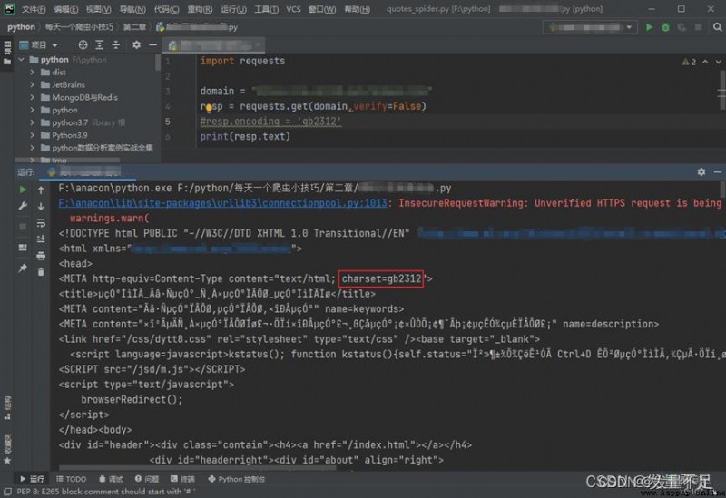726x498 pixels.
Task: Open the TODO tool window button
Action: 72,479
